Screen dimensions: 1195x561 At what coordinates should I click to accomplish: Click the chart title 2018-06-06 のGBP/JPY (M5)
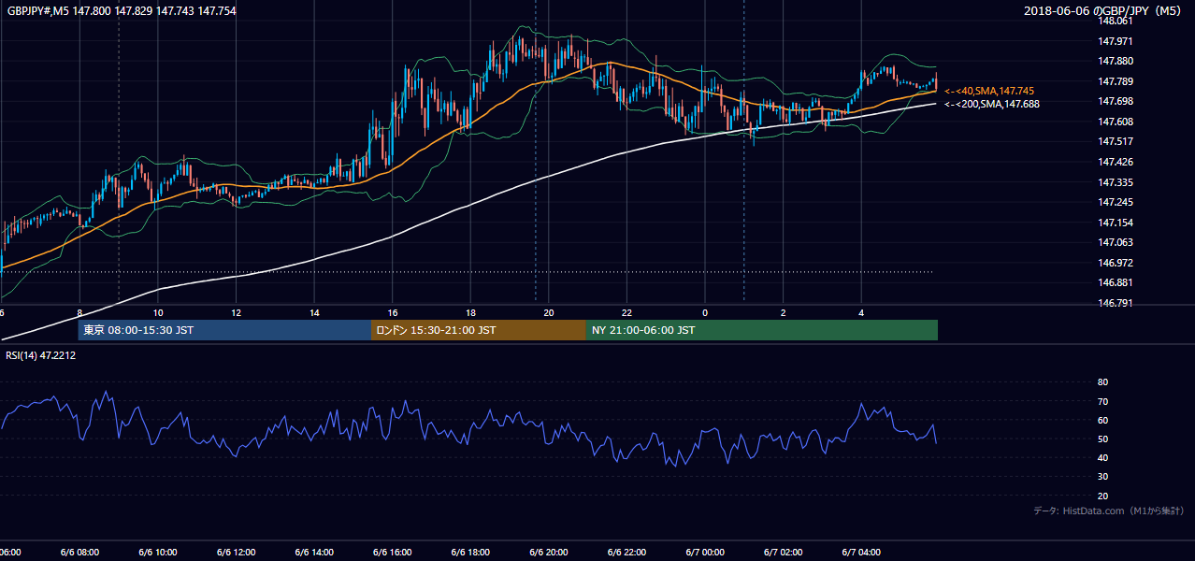1103,10
